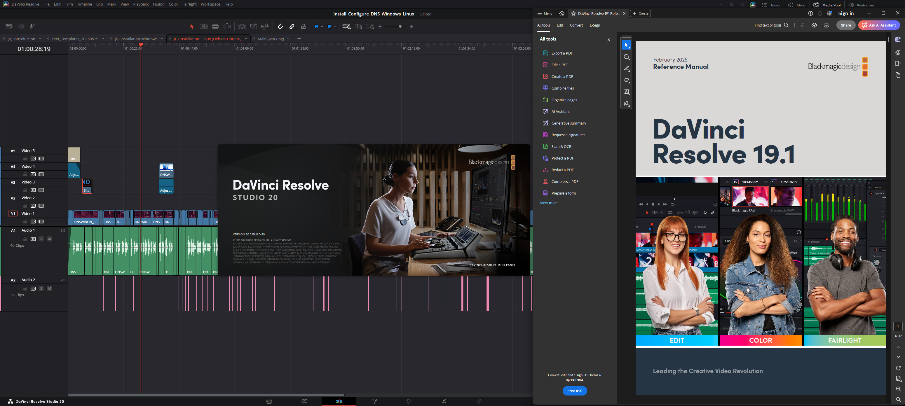This screenshot has height=406, width=905.
Task: Mute the Audio 2 track
Action: coord(50,288)
